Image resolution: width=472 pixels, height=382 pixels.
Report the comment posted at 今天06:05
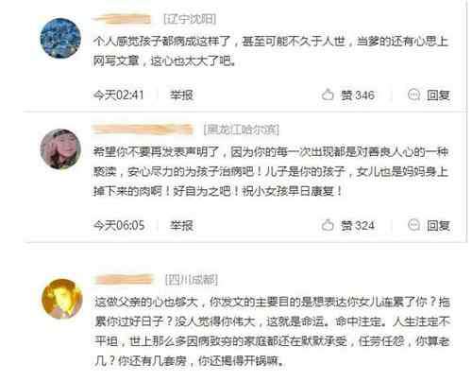[x=181, y=225]
